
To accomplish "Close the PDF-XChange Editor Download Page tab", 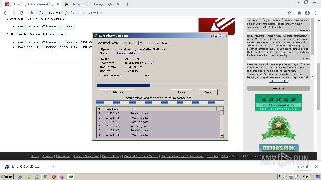I will 58,4.
